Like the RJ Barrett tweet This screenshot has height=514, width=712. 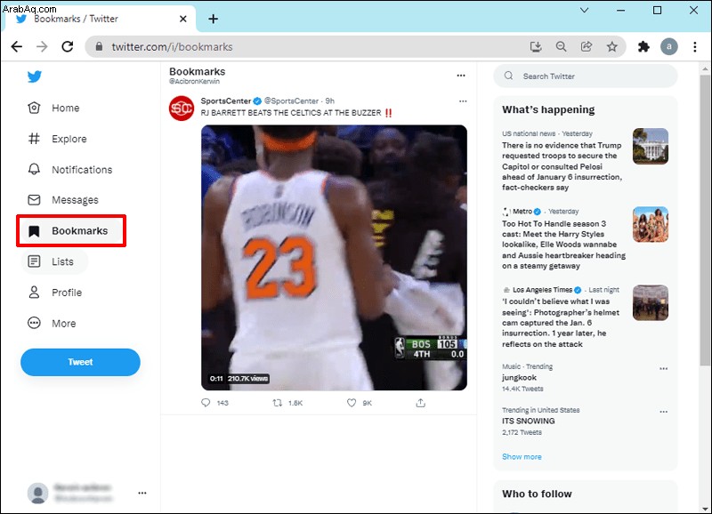point(352,403)
